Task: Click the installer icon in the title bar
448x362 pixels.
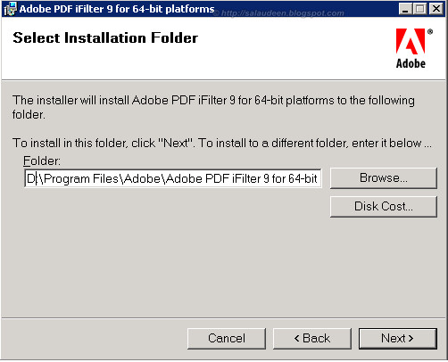Action: [10, 9]
